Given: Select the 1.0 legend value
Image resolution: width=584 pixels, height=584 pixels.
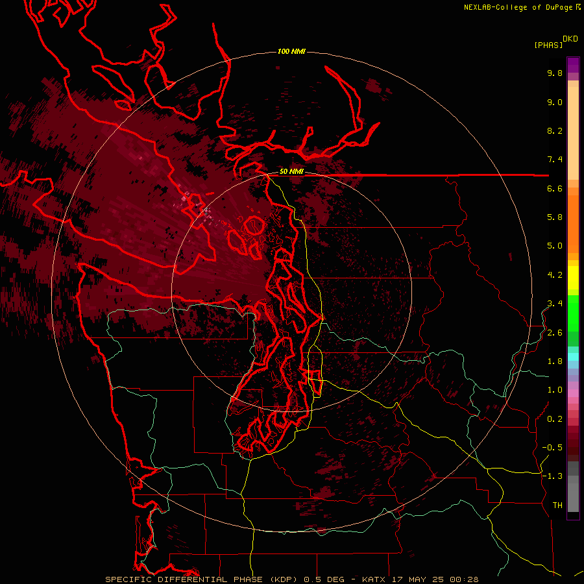Looking at the screenshot, I should pos(555,390).
